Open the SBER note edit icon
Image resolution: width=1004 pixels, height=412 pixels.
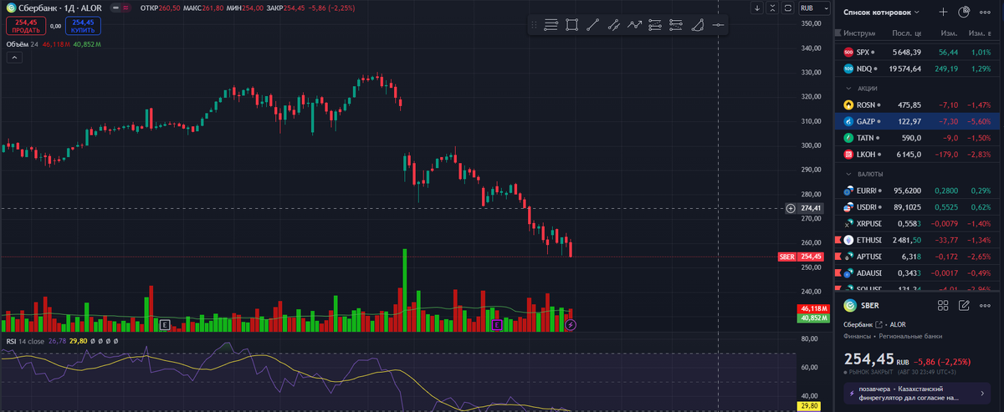(x=964, y=306)
